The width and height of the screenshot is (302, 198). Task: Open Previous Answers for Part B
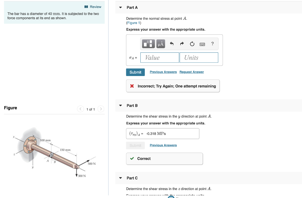pyautogui.click(x=163, y=145)
